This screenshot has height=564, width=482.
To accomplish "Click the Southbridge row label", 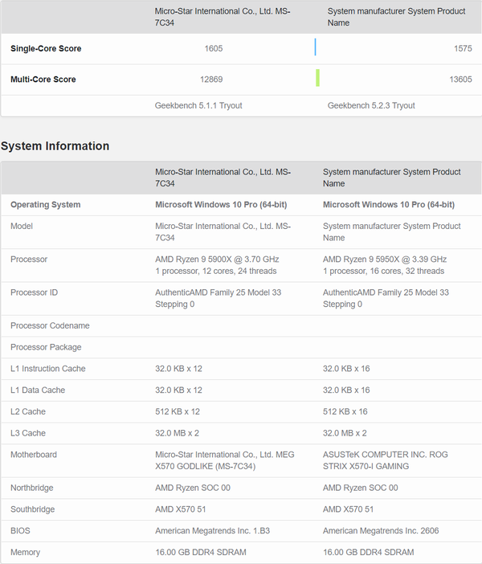I will [32, 509].
